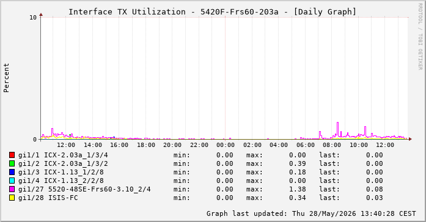Click the red gi1/1 legend swatch
The height and width of the screenshot is (222, 426).
12,155
